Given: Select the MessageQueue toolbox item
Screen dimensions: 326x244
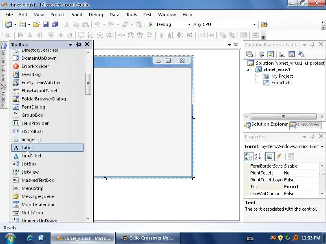Looking at the screenshot, I should click(x=47, y=196).
